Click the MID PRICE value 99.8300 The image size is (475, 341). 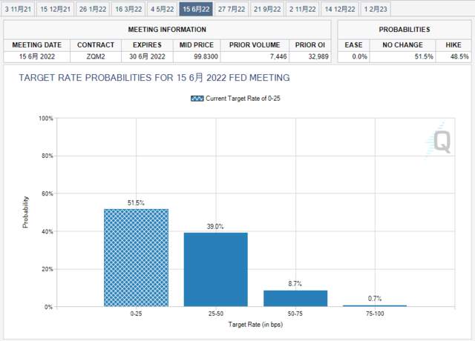point(197,56)
